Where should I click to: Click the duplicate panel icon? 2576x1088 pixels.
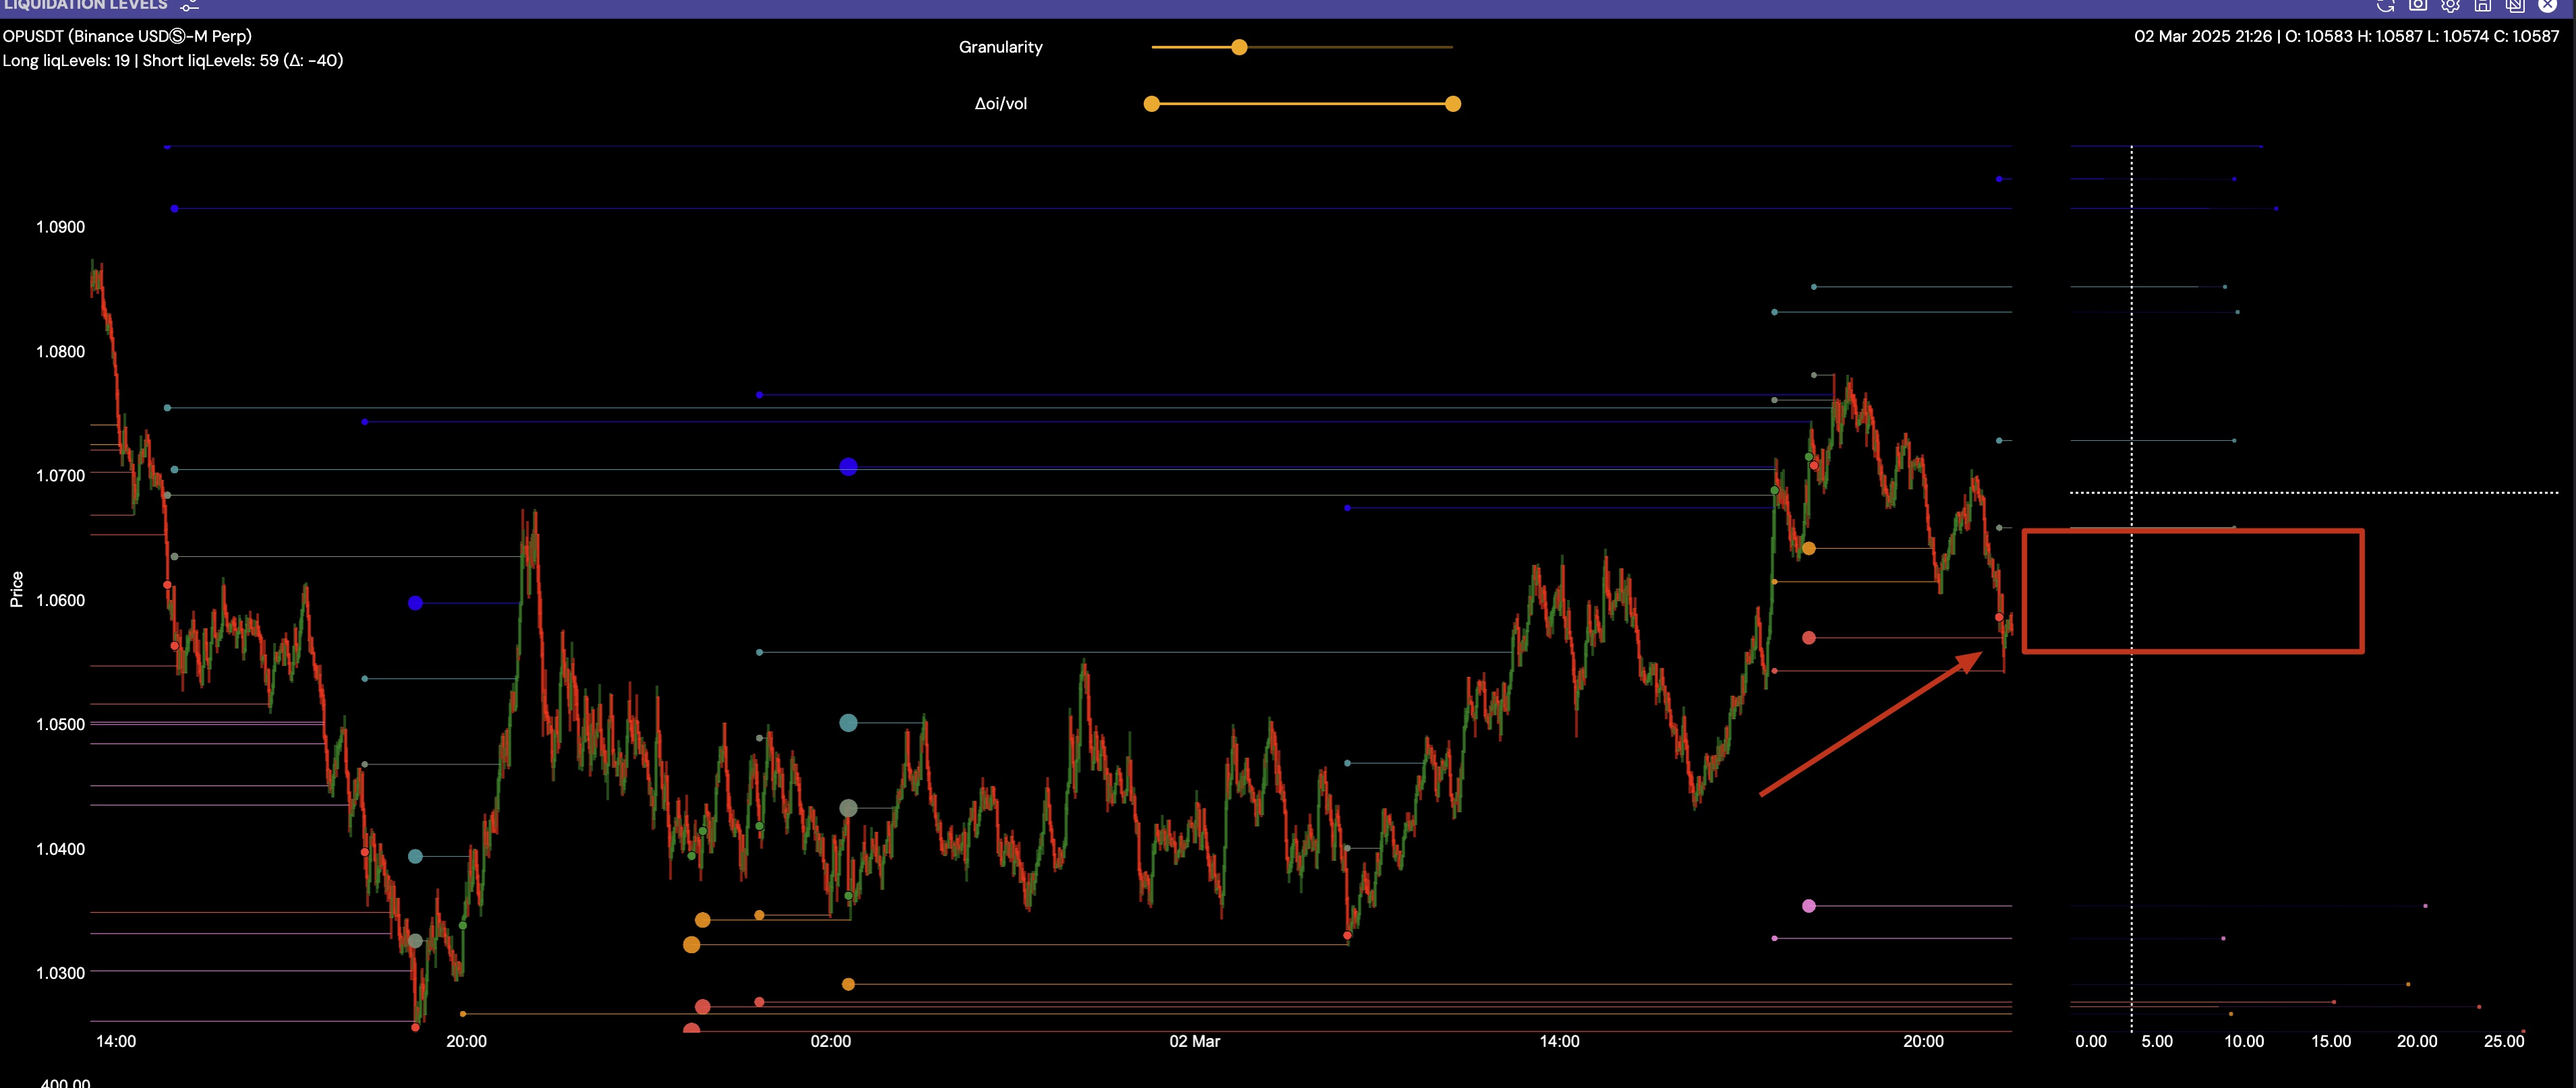[2514, 5]
